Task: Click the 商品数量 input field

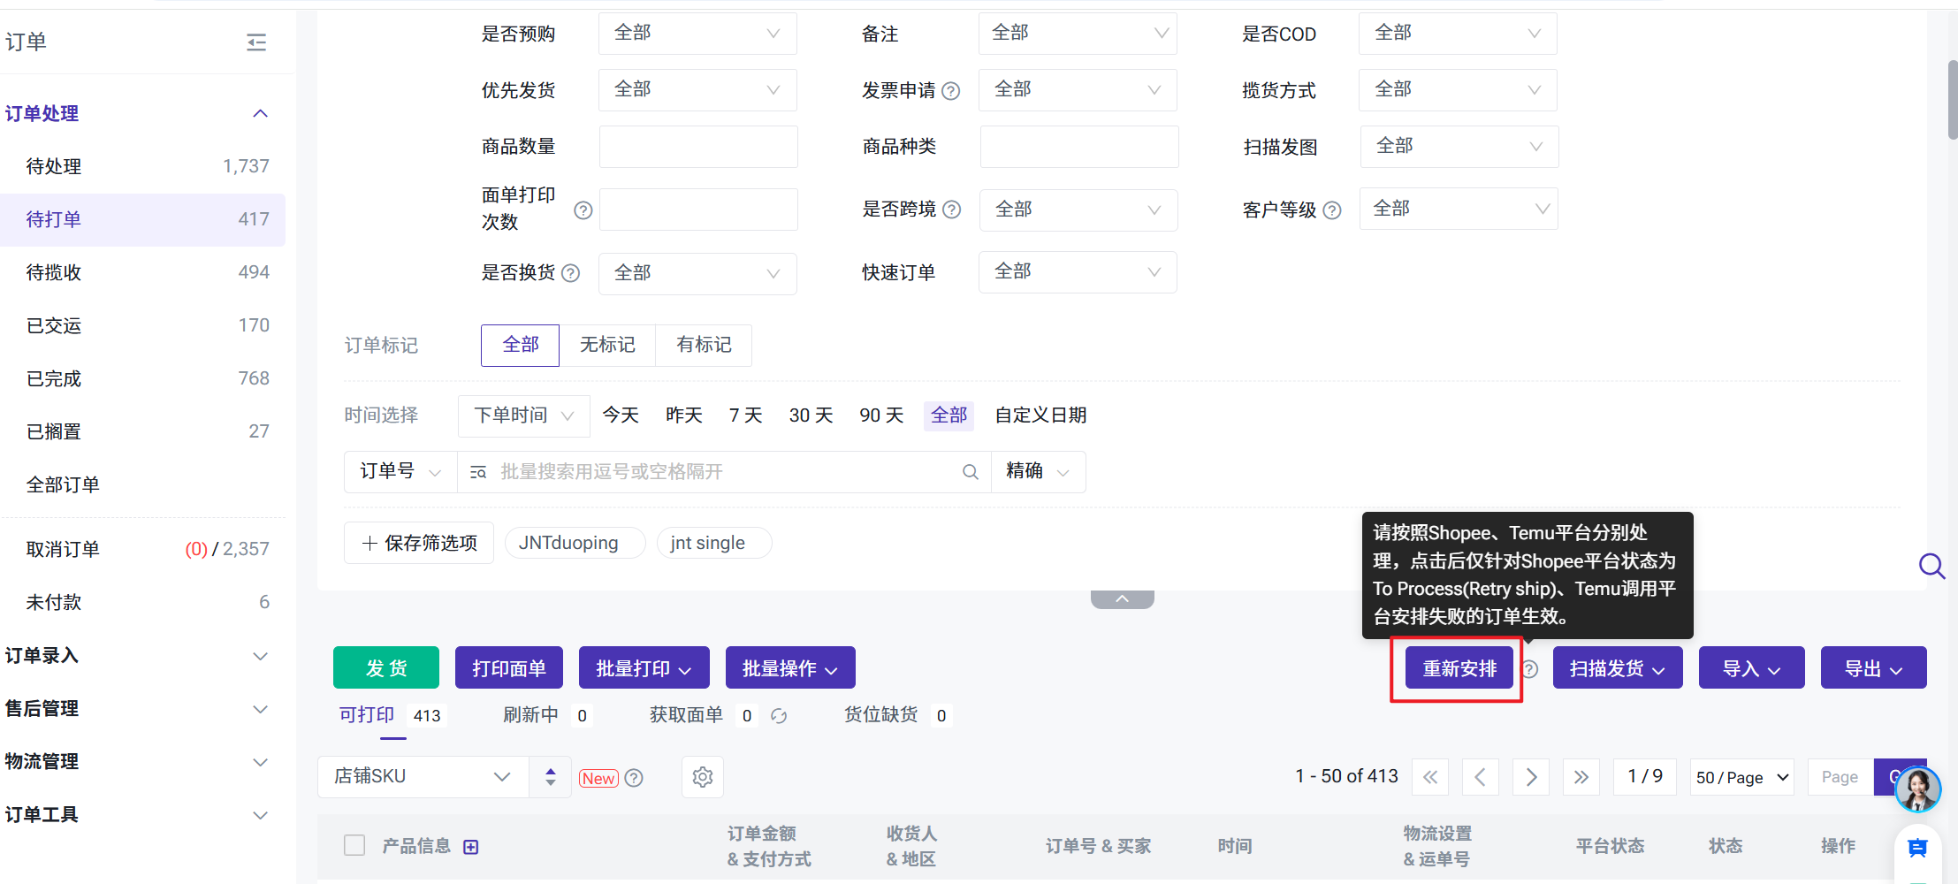Action: [x=698, y=147]
